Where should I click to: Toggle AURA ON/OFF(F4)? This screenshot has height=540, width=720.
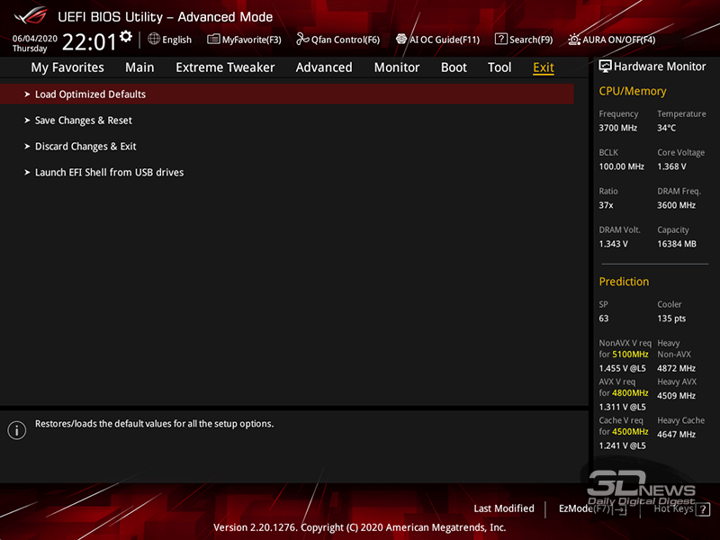pos(619,40)
